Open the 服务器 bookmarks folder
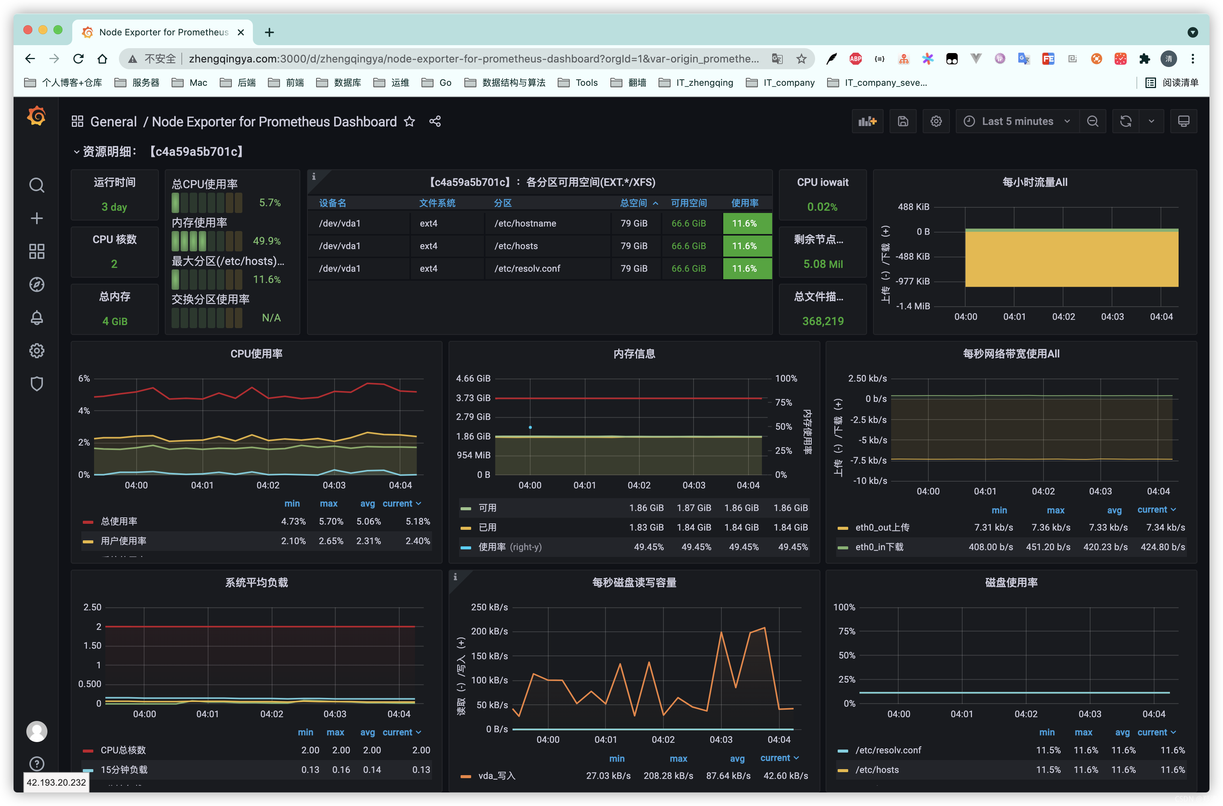1223x806 pixels. click(137, 83)
